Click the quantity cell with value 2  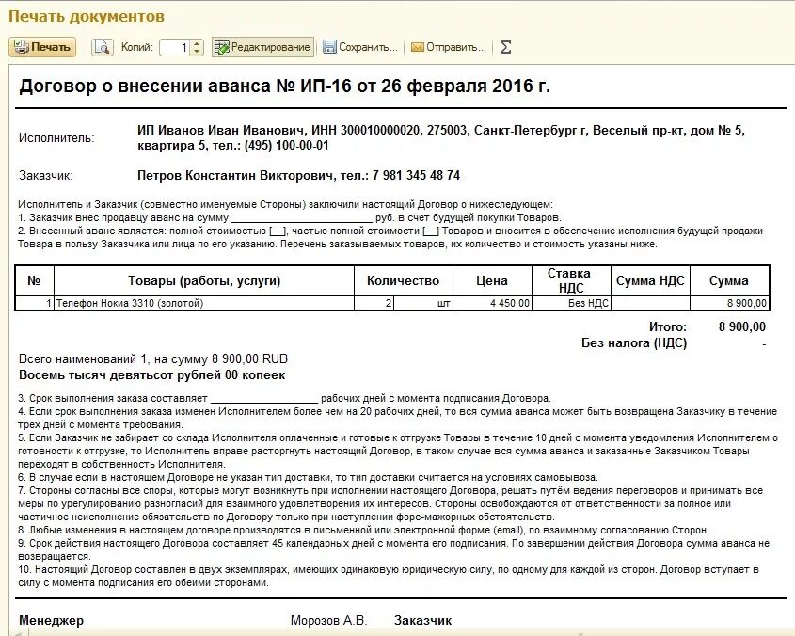point(374,303)
